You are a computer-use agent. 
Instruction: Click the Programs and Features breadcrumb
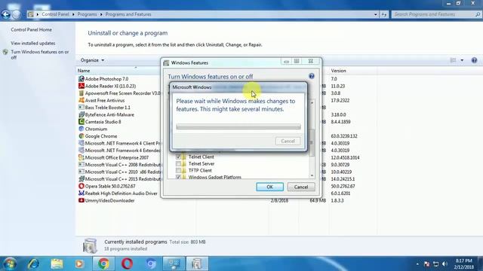click(128, 14)
